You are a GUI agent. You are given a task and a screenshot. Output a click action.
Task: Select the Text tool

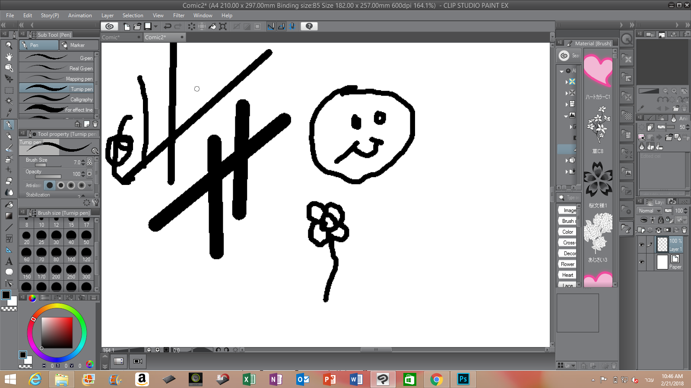click(9, 261)
